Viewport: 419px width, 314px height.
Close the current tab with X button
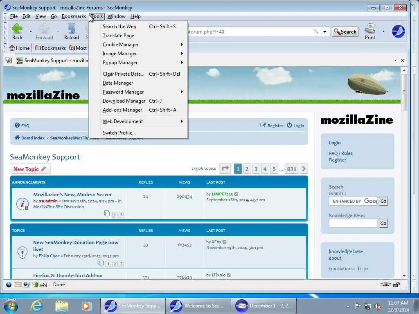click(403, 61)
